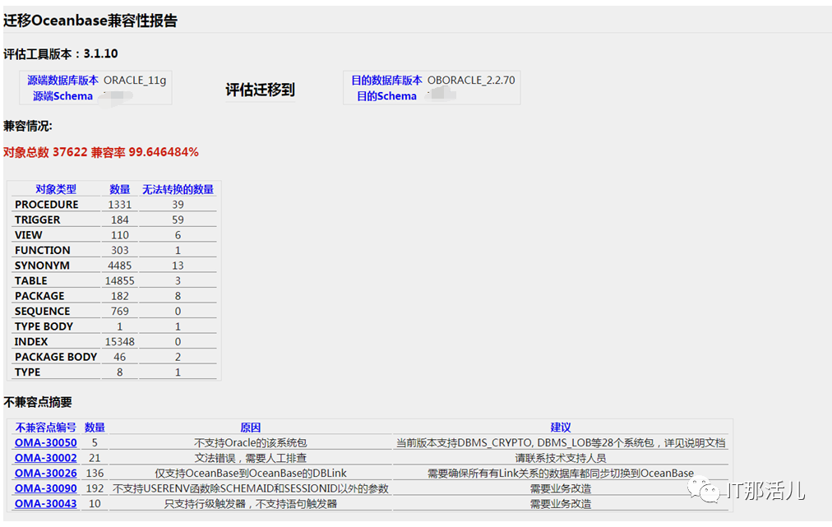Select the PACKAGE row label with 182

coord(39,296)
